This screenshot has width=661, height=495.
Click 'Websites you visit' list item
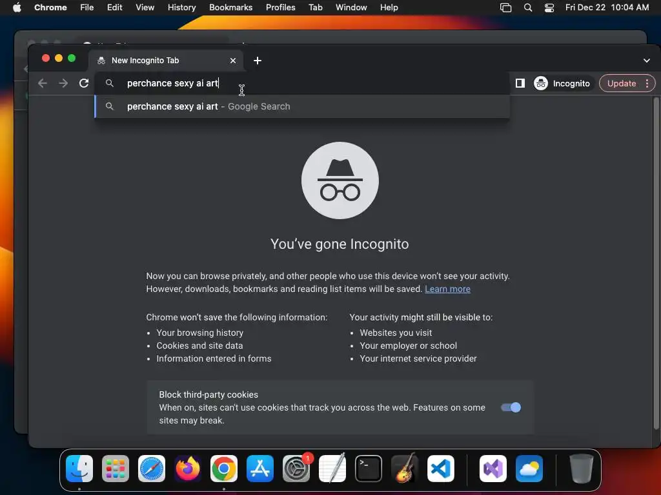[x=396, y=333]
